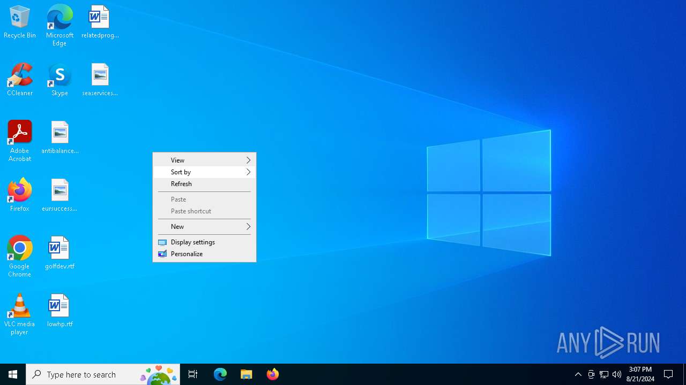686x385 pixels.
Task: Open Task View from the taskbar
Action: (193, 374)
